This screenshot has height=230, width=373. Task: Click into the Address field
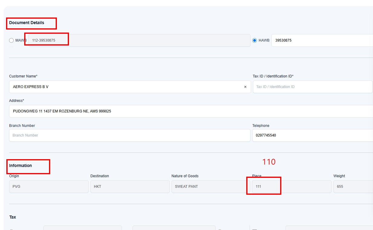point(191,111)
